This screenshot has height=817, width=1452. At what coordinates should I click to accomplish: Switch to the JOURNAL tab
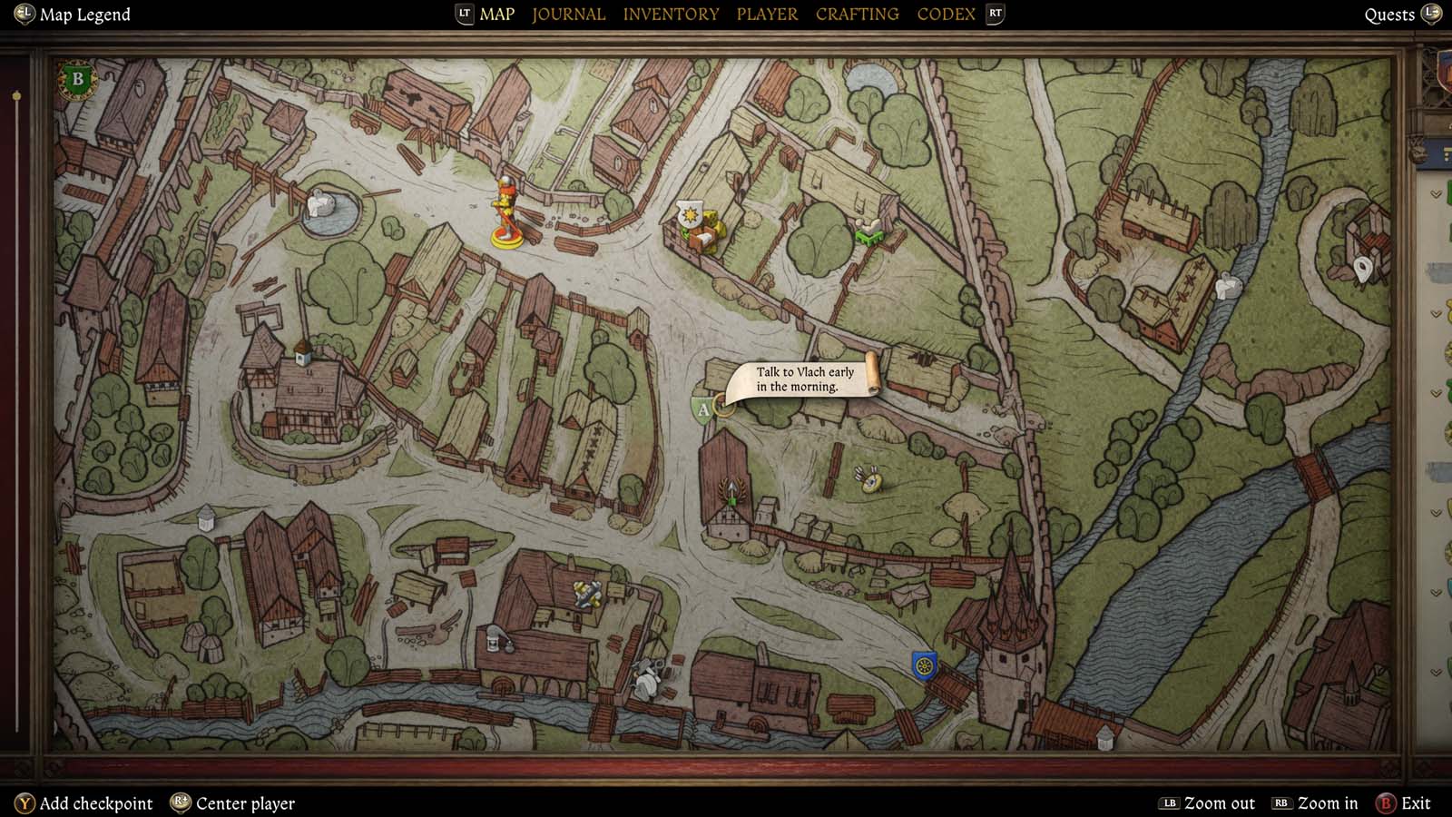point(568,14)
